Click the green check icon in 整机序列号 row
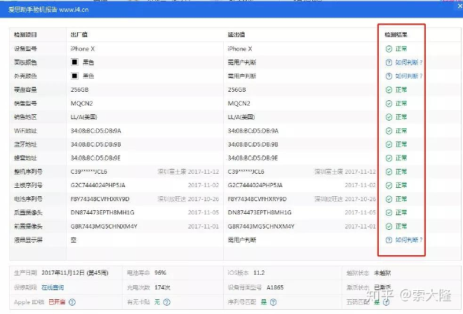The height and width of the screenshot is (314, 463). tap(389, 172)
